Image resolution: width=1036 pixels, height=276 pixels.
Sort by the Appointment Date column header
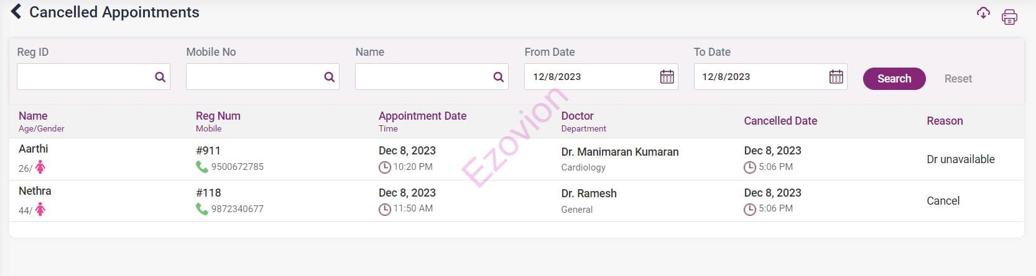pos(422,116)
